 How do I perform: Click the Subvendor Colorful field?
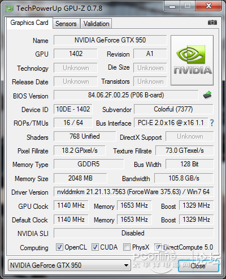pyautogui.click(x=173, y=109)
